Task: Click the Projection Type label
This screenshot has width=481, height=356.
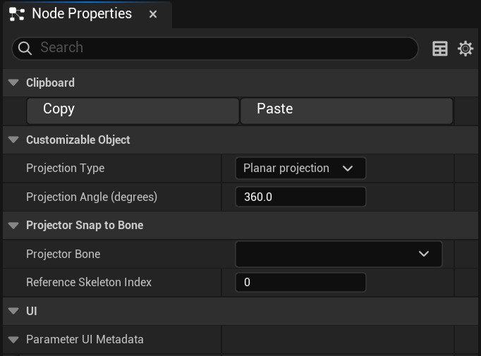Action: (x=66, y=168)
